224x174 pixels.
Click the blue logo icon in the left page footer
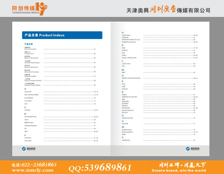pyautogui.click(x=24, y=149)
